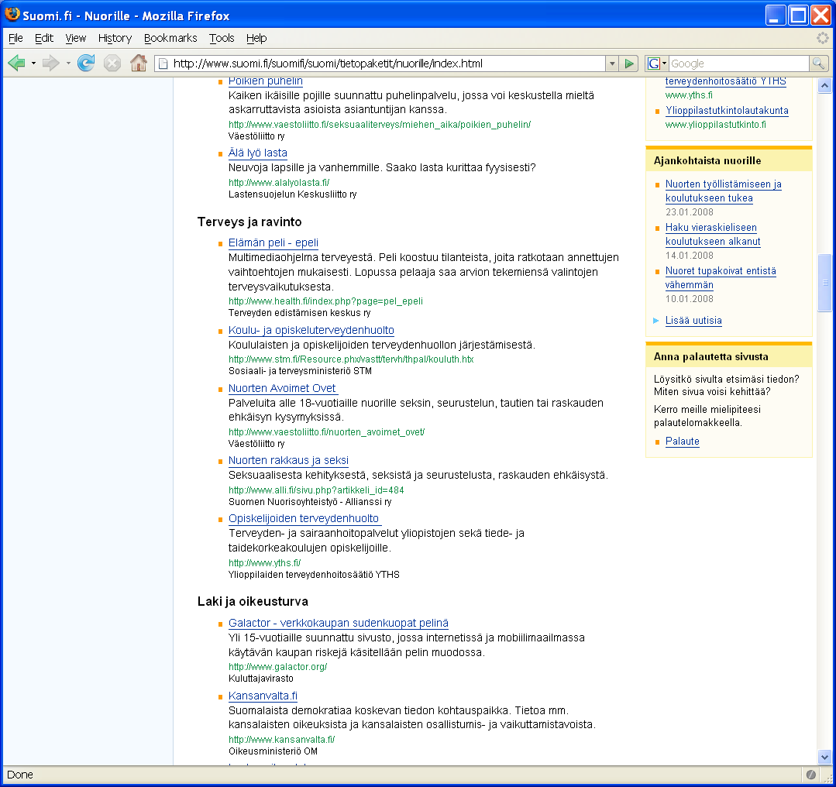Click the http://www.alalyolasta.fi/ URL text
This screenshot has height=787, width=836.
279,182
